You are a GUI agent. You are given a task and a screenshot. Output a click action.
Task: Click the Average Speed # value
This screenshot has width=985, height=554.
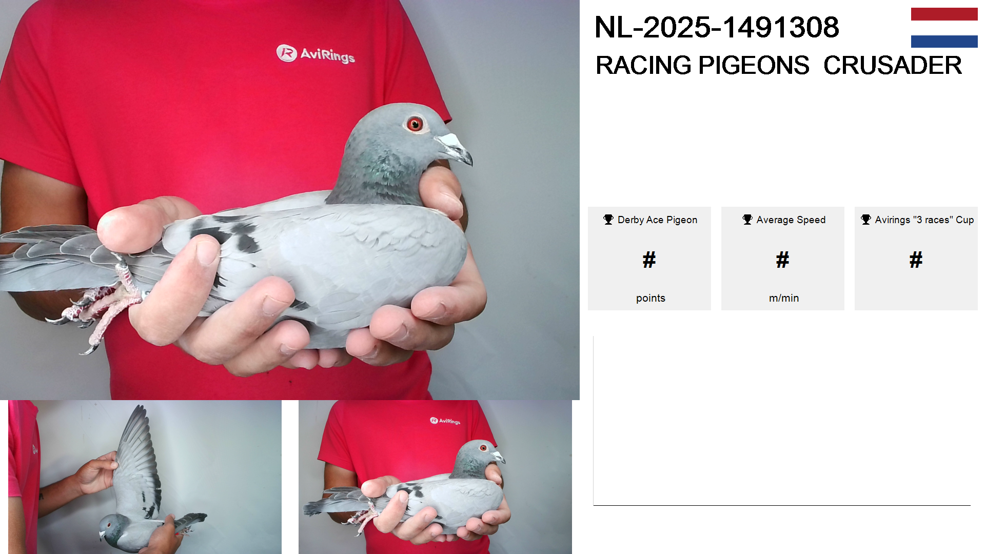tap(783, 260)
